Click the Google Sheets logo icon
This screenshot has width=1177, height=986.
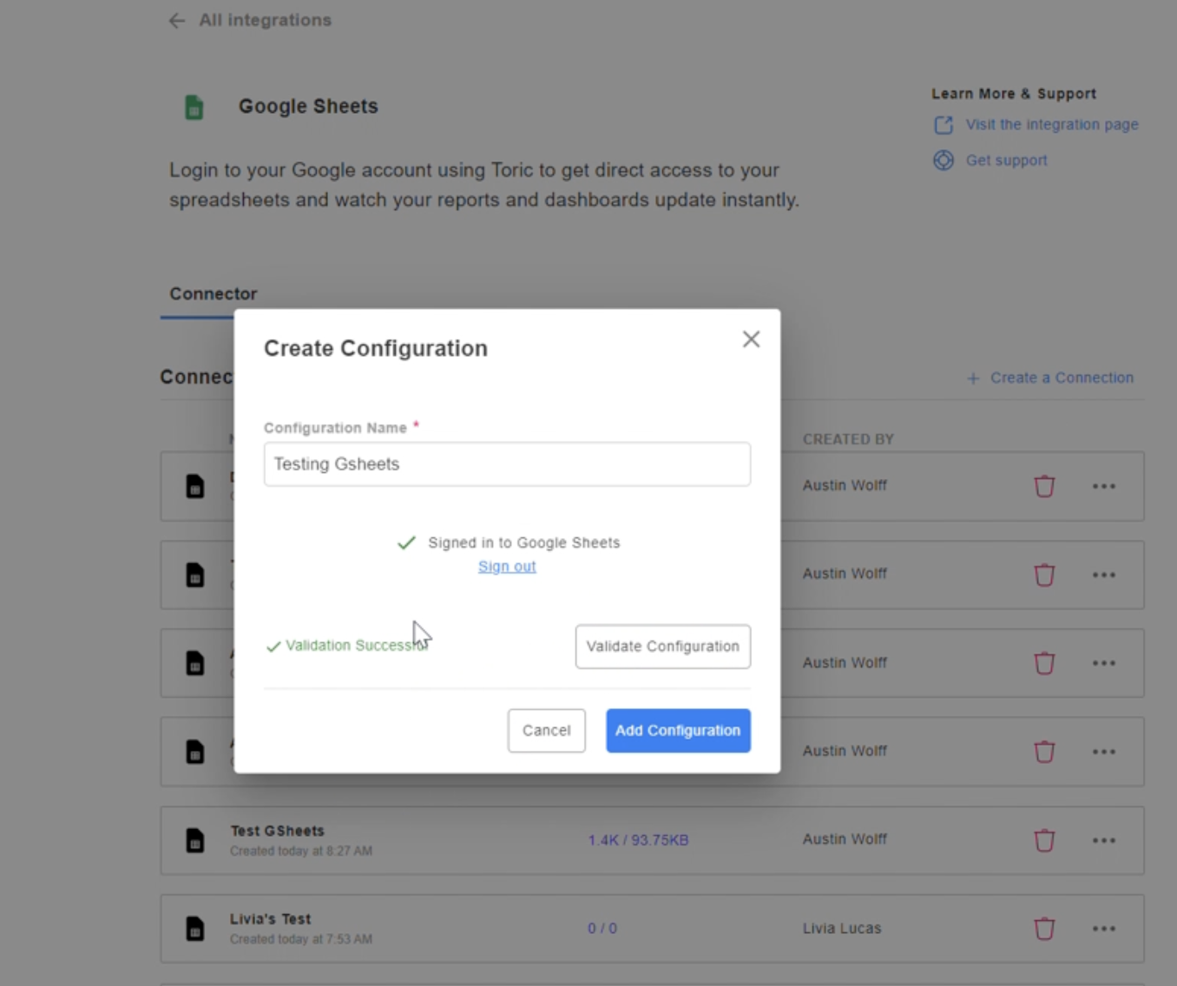194,108
